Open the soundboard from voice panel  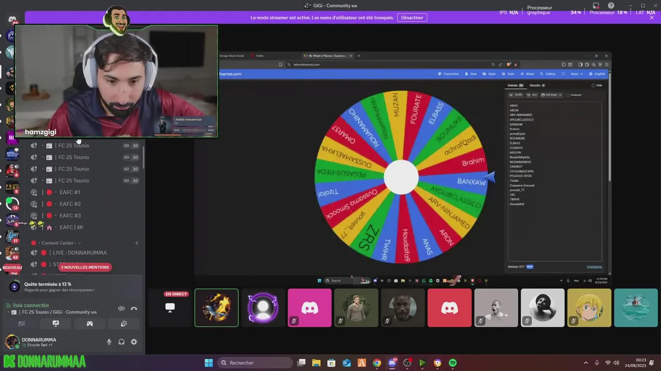point(124,324)
